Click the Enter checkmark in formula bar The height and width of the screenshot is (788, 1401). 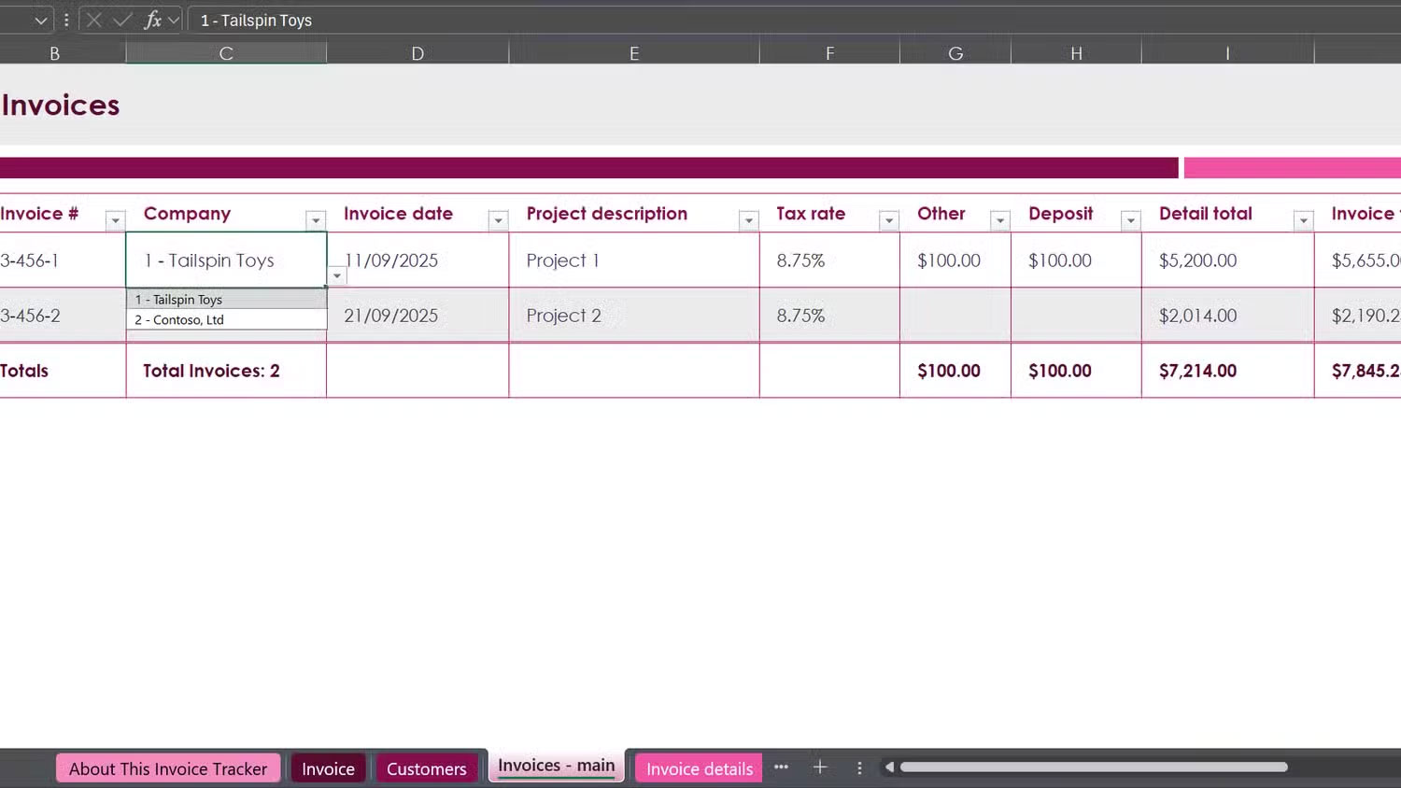tap(122, 20)
